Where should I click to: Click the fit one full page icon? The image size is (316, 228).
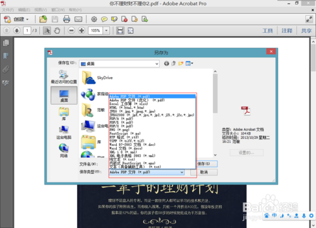[x=131, y=31]
